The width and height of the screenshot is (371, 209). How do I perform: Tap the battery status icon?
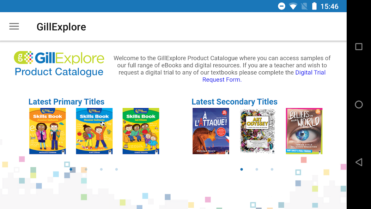click(314, 6)
